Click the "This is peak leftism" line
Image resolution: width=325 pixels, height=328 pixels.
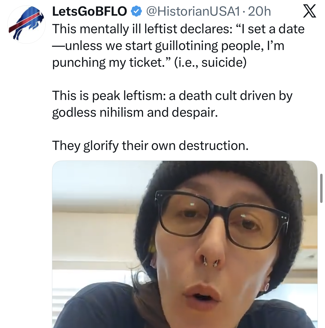pyautogui.click(x=172, y=96)
